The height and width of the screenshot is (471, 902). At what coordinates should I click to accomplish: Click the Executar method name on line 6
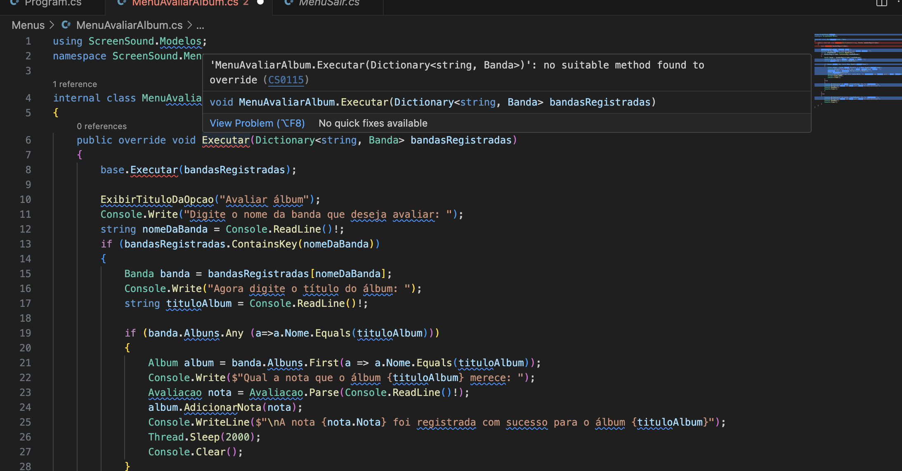[226, 140]
